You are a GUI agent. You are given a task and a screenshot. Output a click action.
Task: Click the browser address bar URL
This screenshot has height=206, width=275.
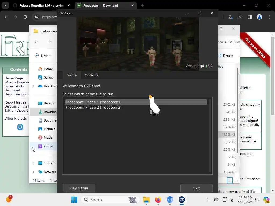(49, 17)
